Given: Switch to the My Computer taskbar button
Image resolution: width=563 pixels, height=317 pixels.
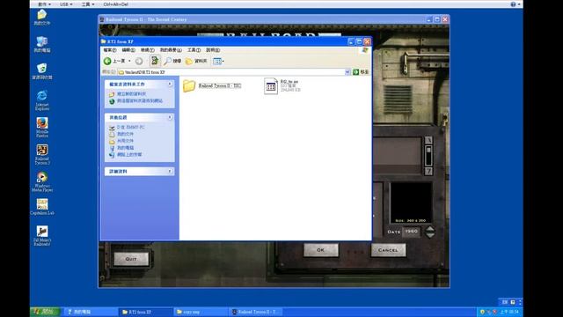Looking at the screenshot, I should [90, 312].
